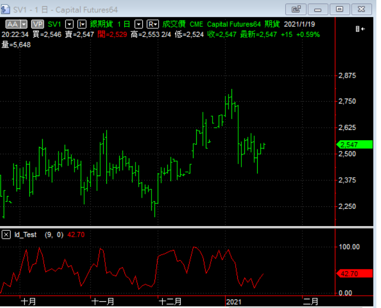Viewport: 381px width, 308px height.
Task: Close the SV1 chart window
Action: (x=361, y=9)
